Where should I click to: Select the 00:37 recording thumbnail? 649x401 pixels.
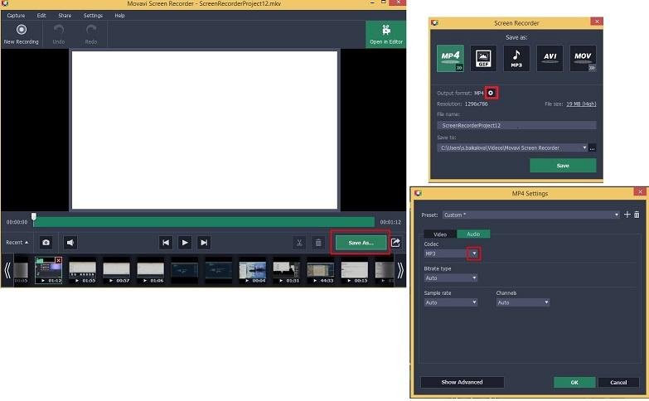pos(116,272)
